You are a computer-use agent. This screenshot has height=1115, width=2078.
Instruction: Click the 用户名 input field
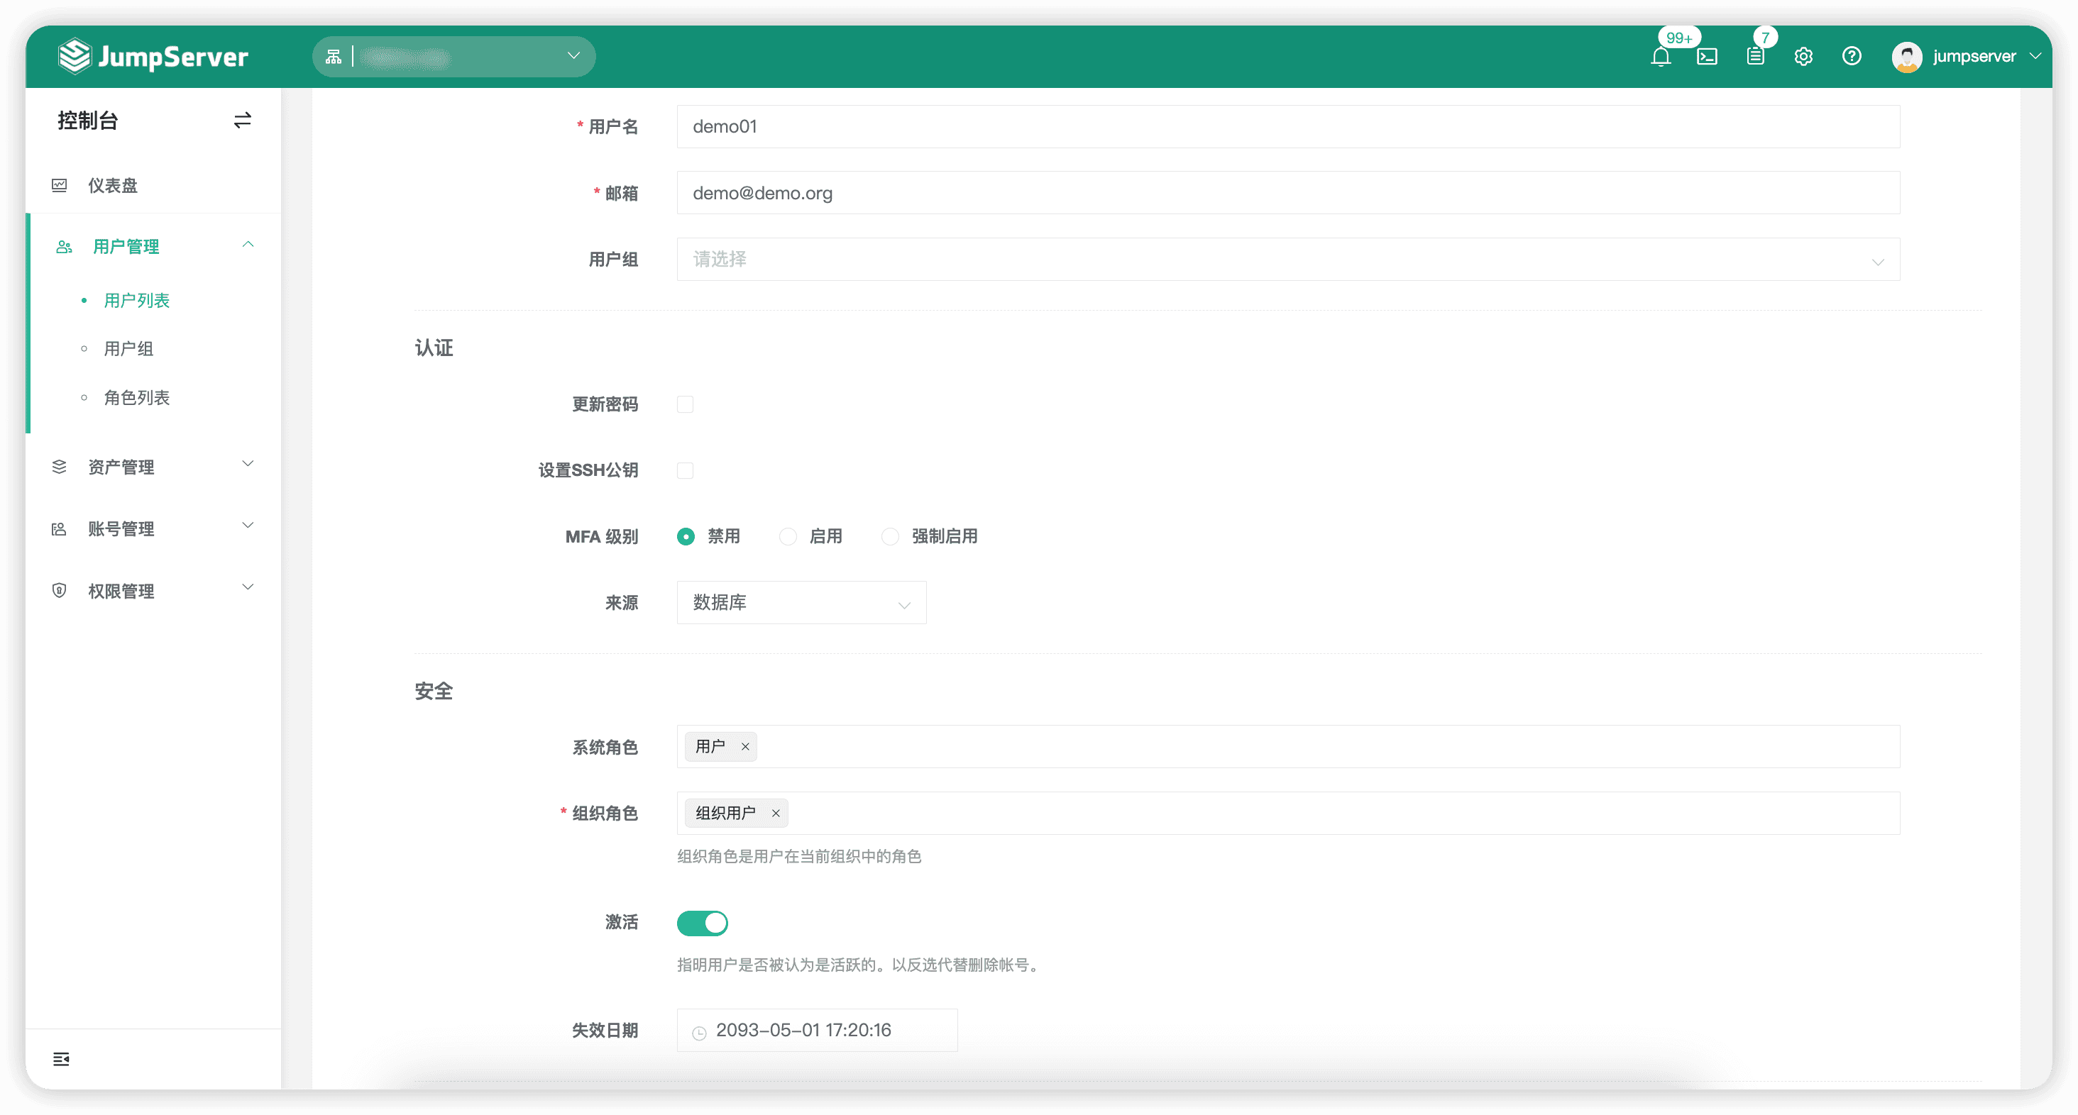pos(1287,126)
